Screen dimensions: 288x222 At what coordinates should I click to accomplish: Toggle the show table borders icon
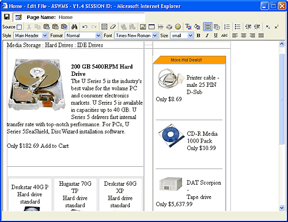[208, 26]
